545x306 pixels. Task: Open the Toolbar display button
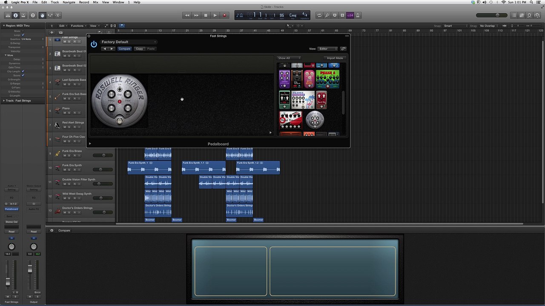click(x=23, y=15)
